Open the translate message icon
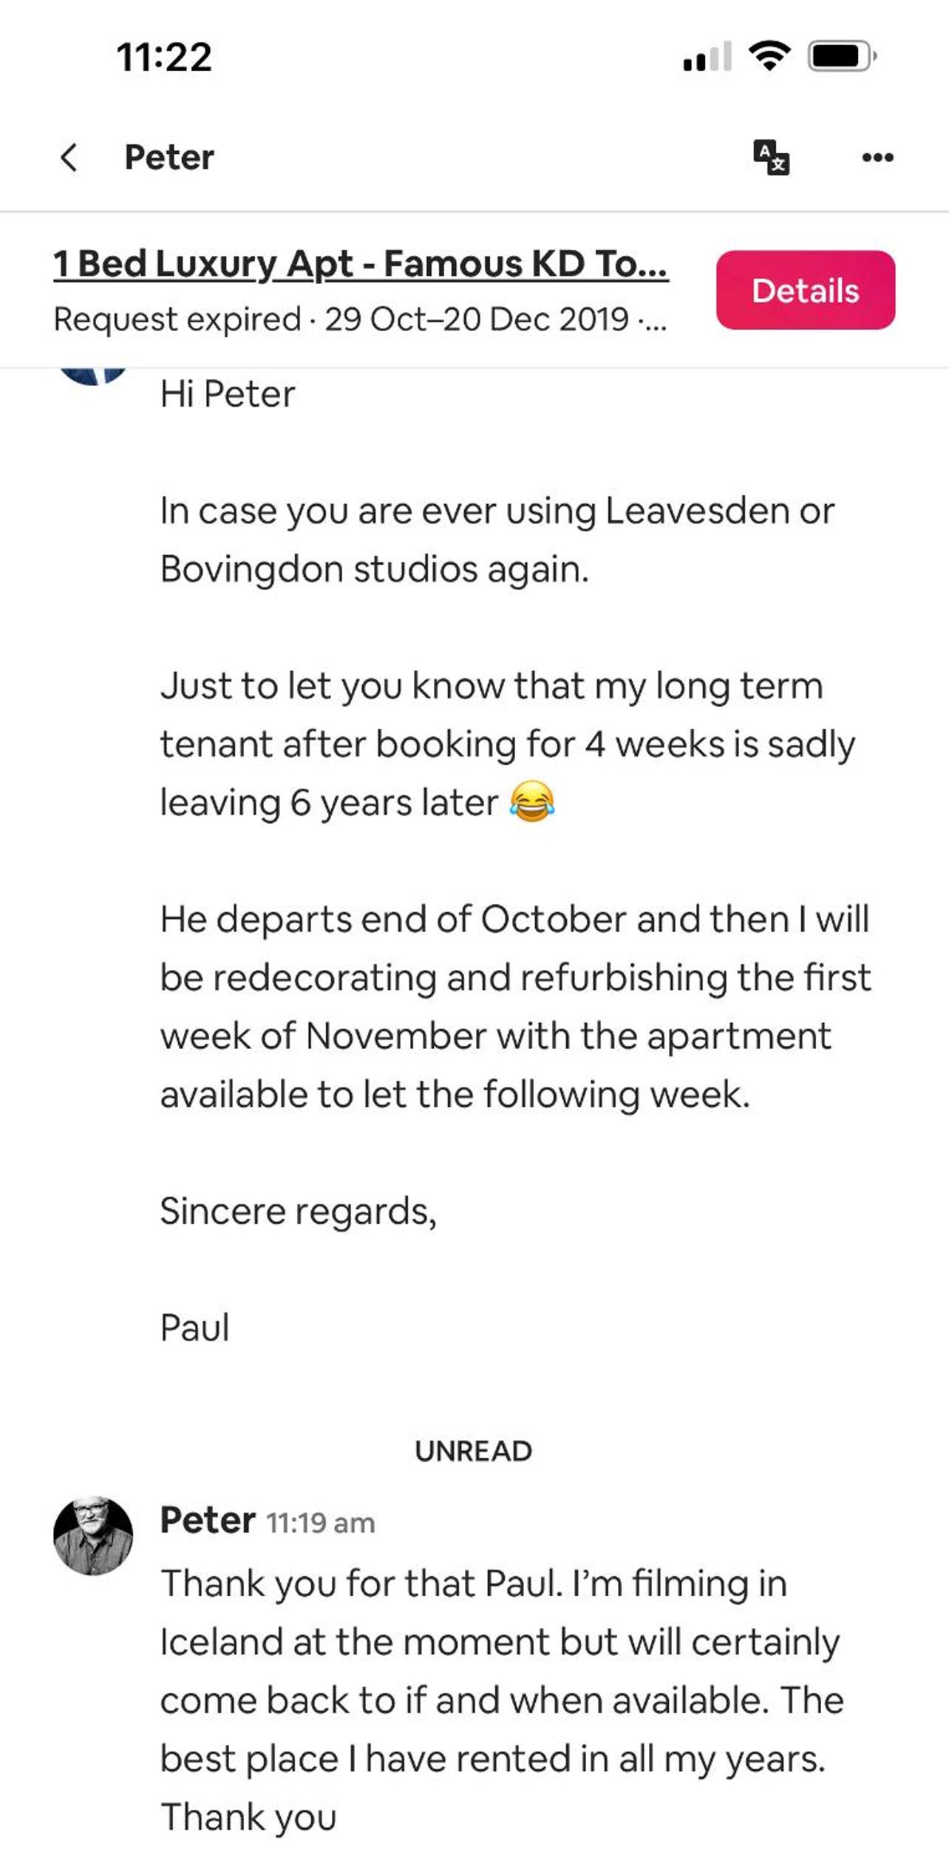Viewport: 949px width, 1866px height. (x=771, y=157)
